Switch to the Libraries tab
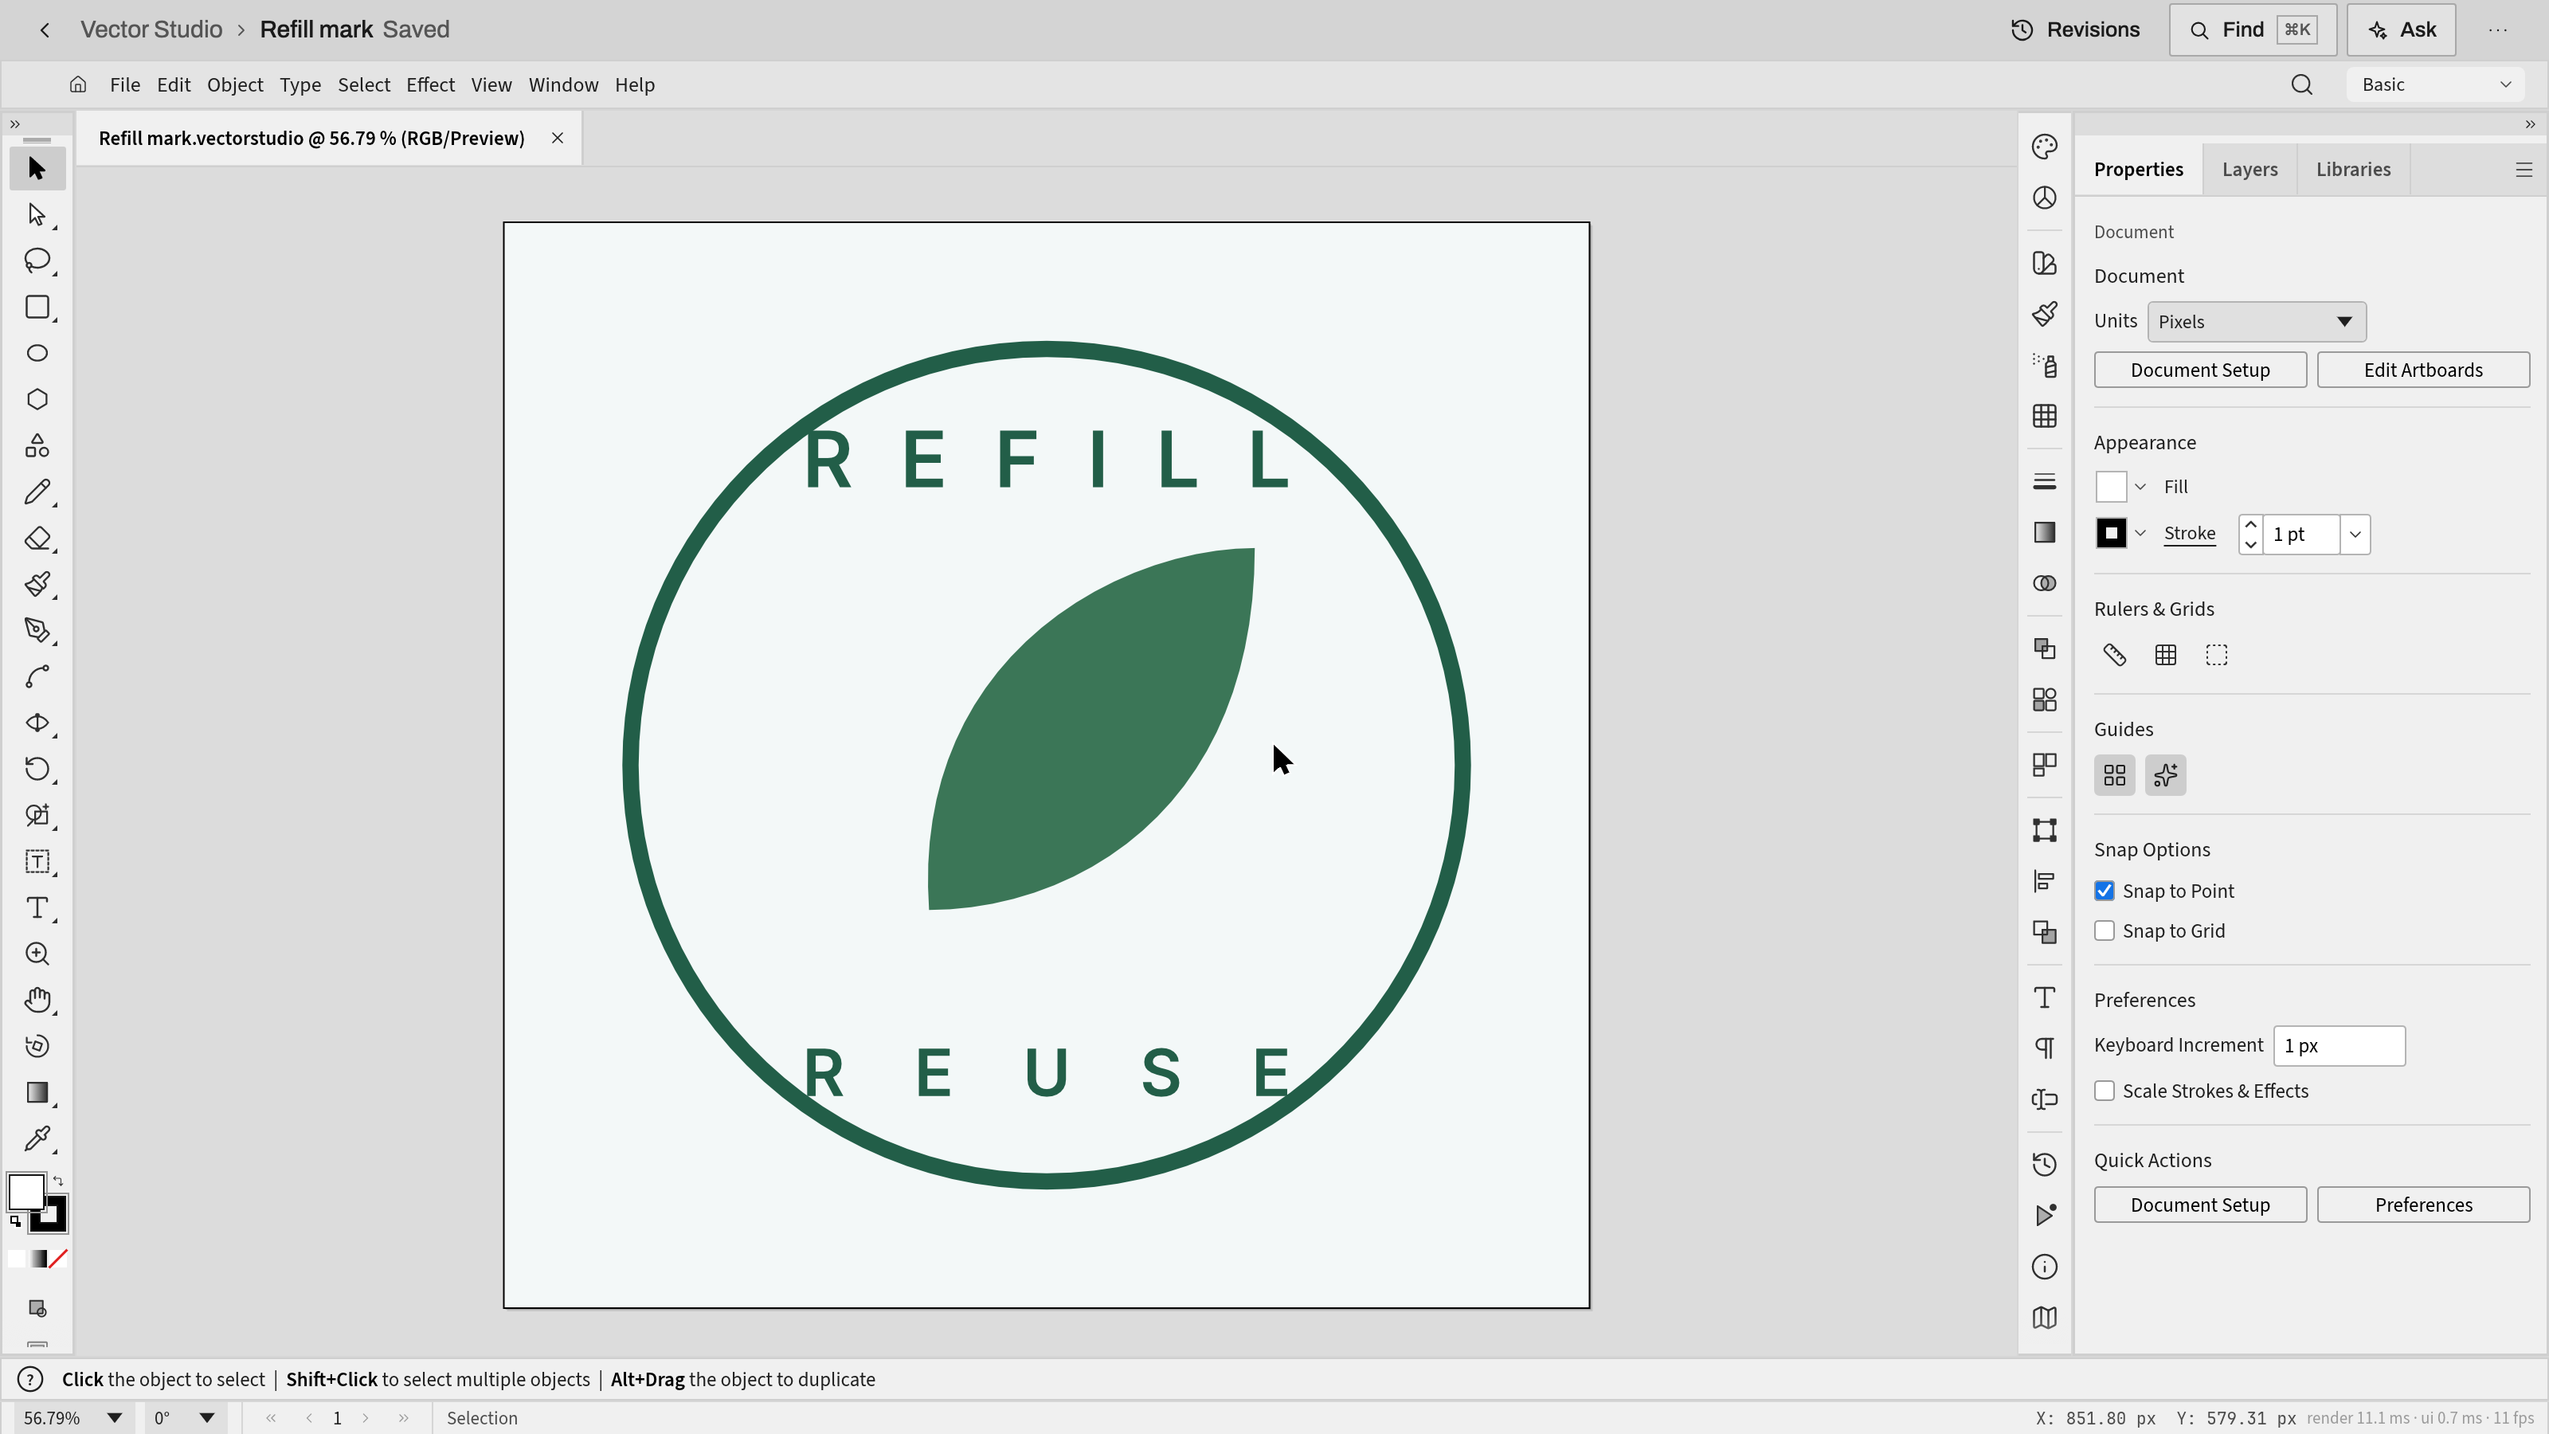2549x1434 pixels. click(x=2353, y=169)
